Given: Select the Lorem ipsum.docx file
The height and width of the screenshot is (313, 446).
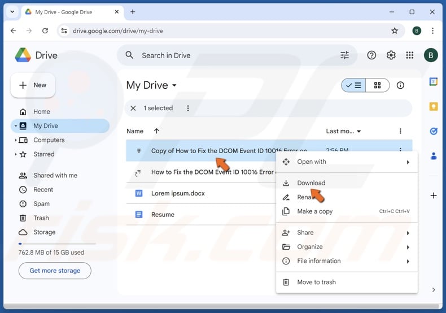Looking at the screenshot, I should tap(201, 193).
